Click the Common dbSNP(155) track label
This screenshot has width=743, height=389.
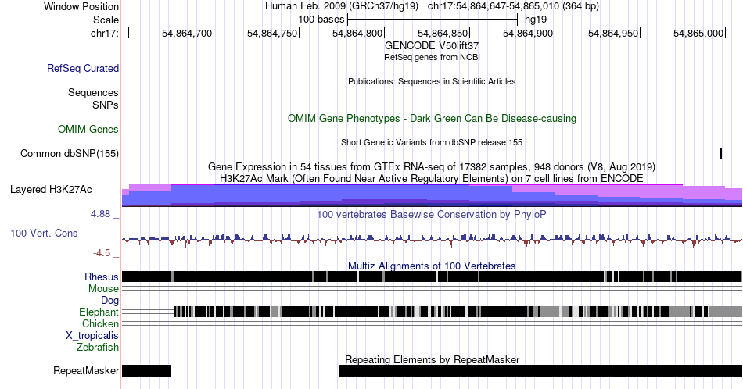70,153
